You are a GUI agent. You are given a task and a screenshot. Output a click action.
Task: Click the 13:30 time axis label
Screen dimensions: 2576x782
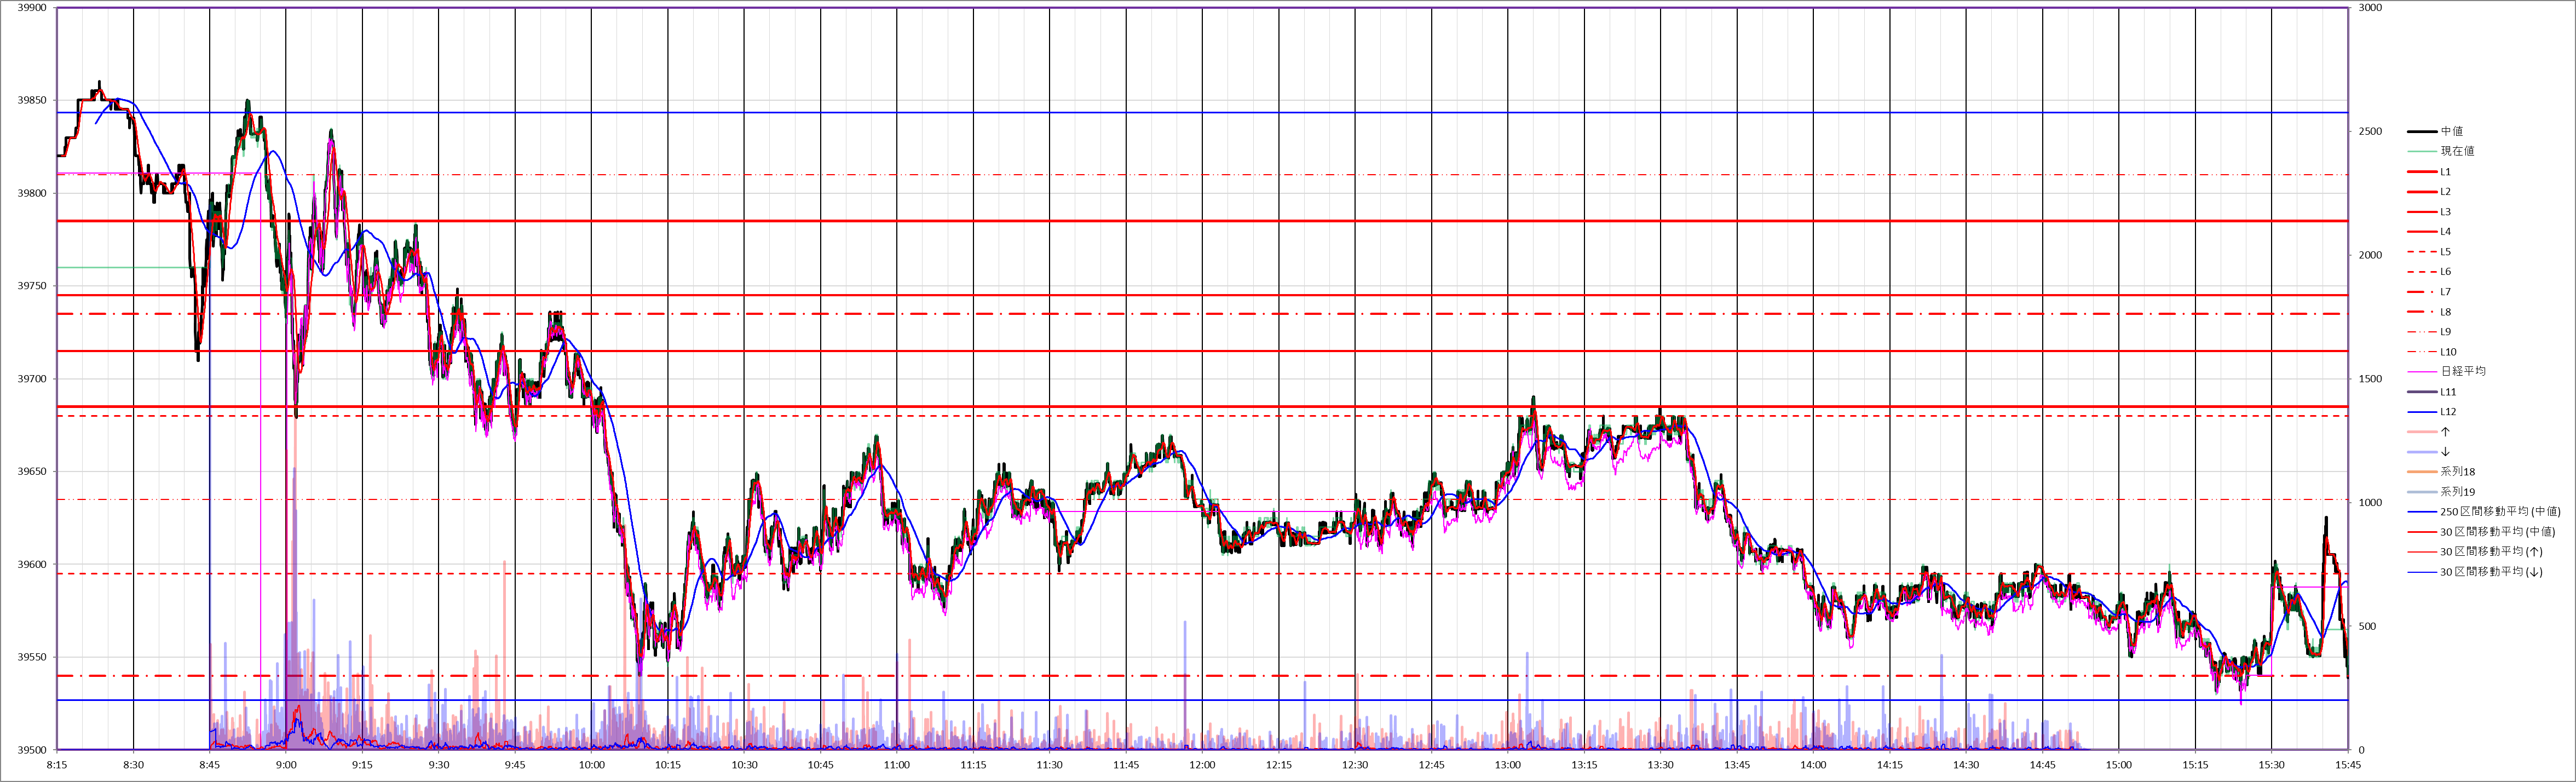point(1661,765)
